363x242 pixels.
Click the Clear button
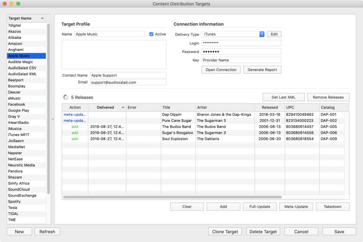(187, 207)
